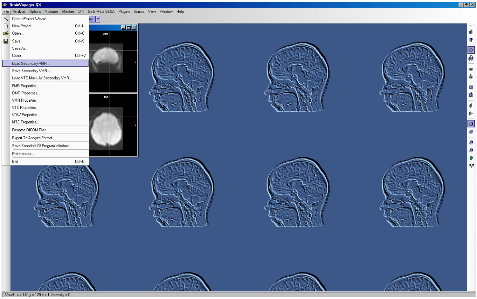477x299 pixels.
Task: Click the highlighted solid cube icon
Action: tap(471, 124)
